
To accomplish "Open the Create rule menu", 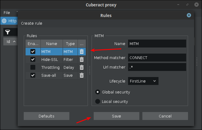I will [x=32, y=23].
